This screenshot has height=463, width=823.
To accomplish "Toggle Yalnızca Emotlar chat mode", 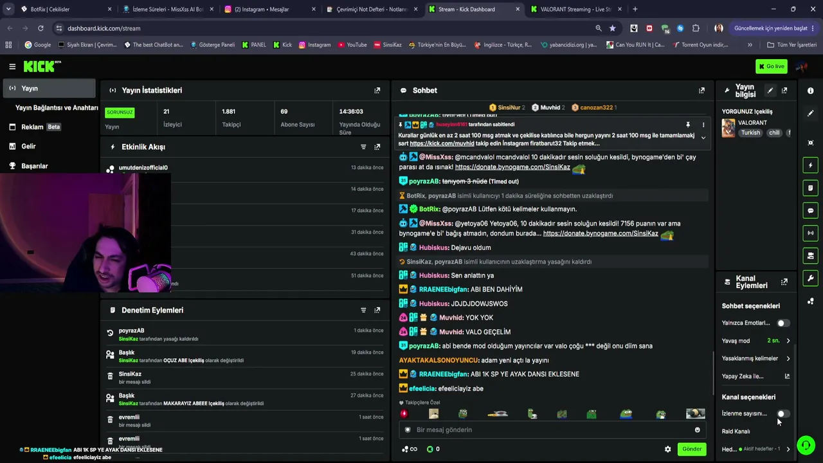I will pyautogui.click(x=782, y=323).
